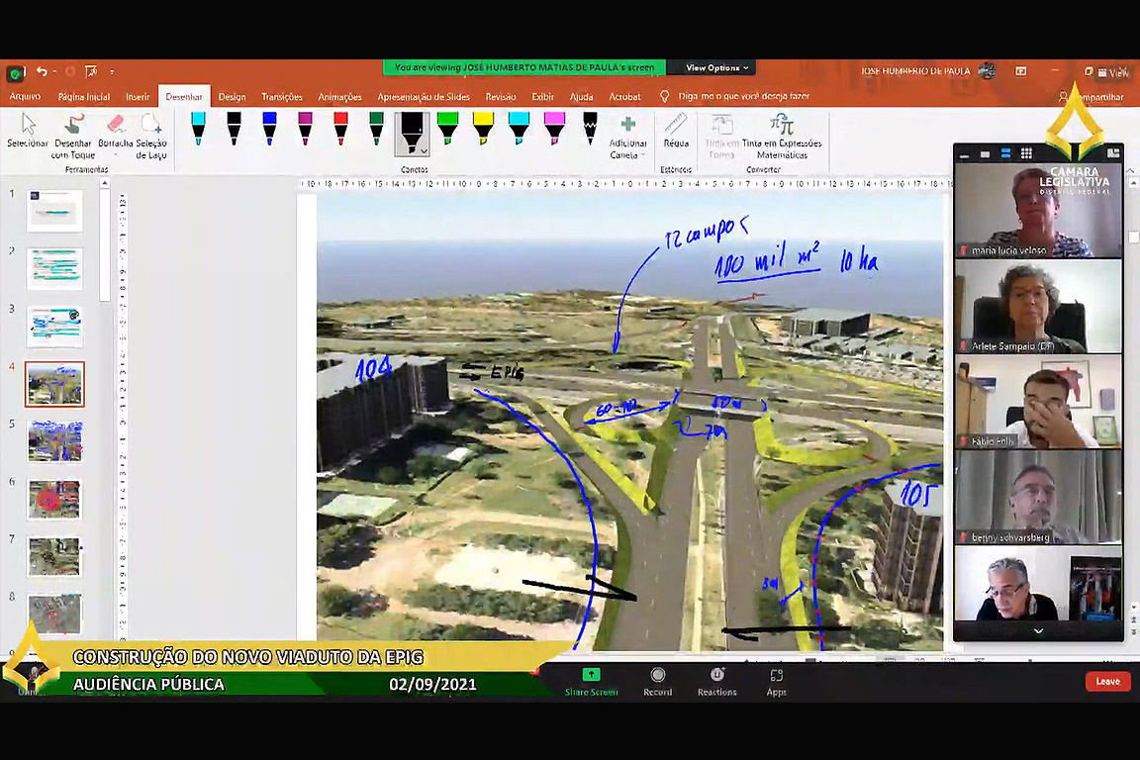The width and height of the screenshot is (1140, 760).
Task: Switch video panel to grid view
Action: pos(1026,153)
